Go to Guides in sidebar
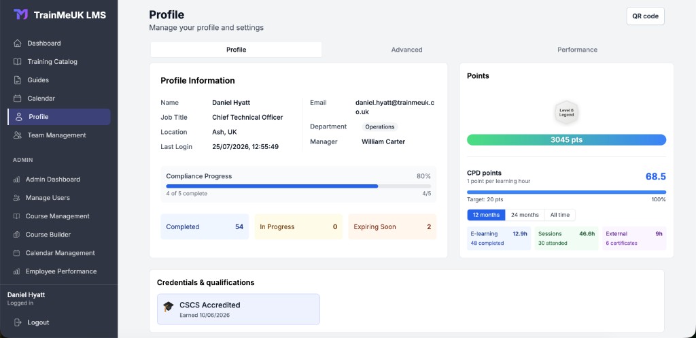Viewport: 696px width, 338px height. (58, 80)
